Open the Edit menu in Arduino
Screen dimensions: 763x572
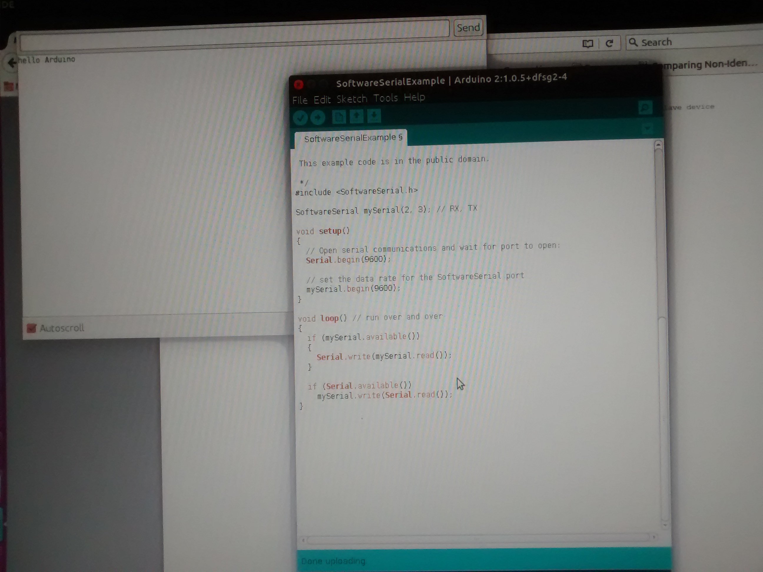(322, 100)
